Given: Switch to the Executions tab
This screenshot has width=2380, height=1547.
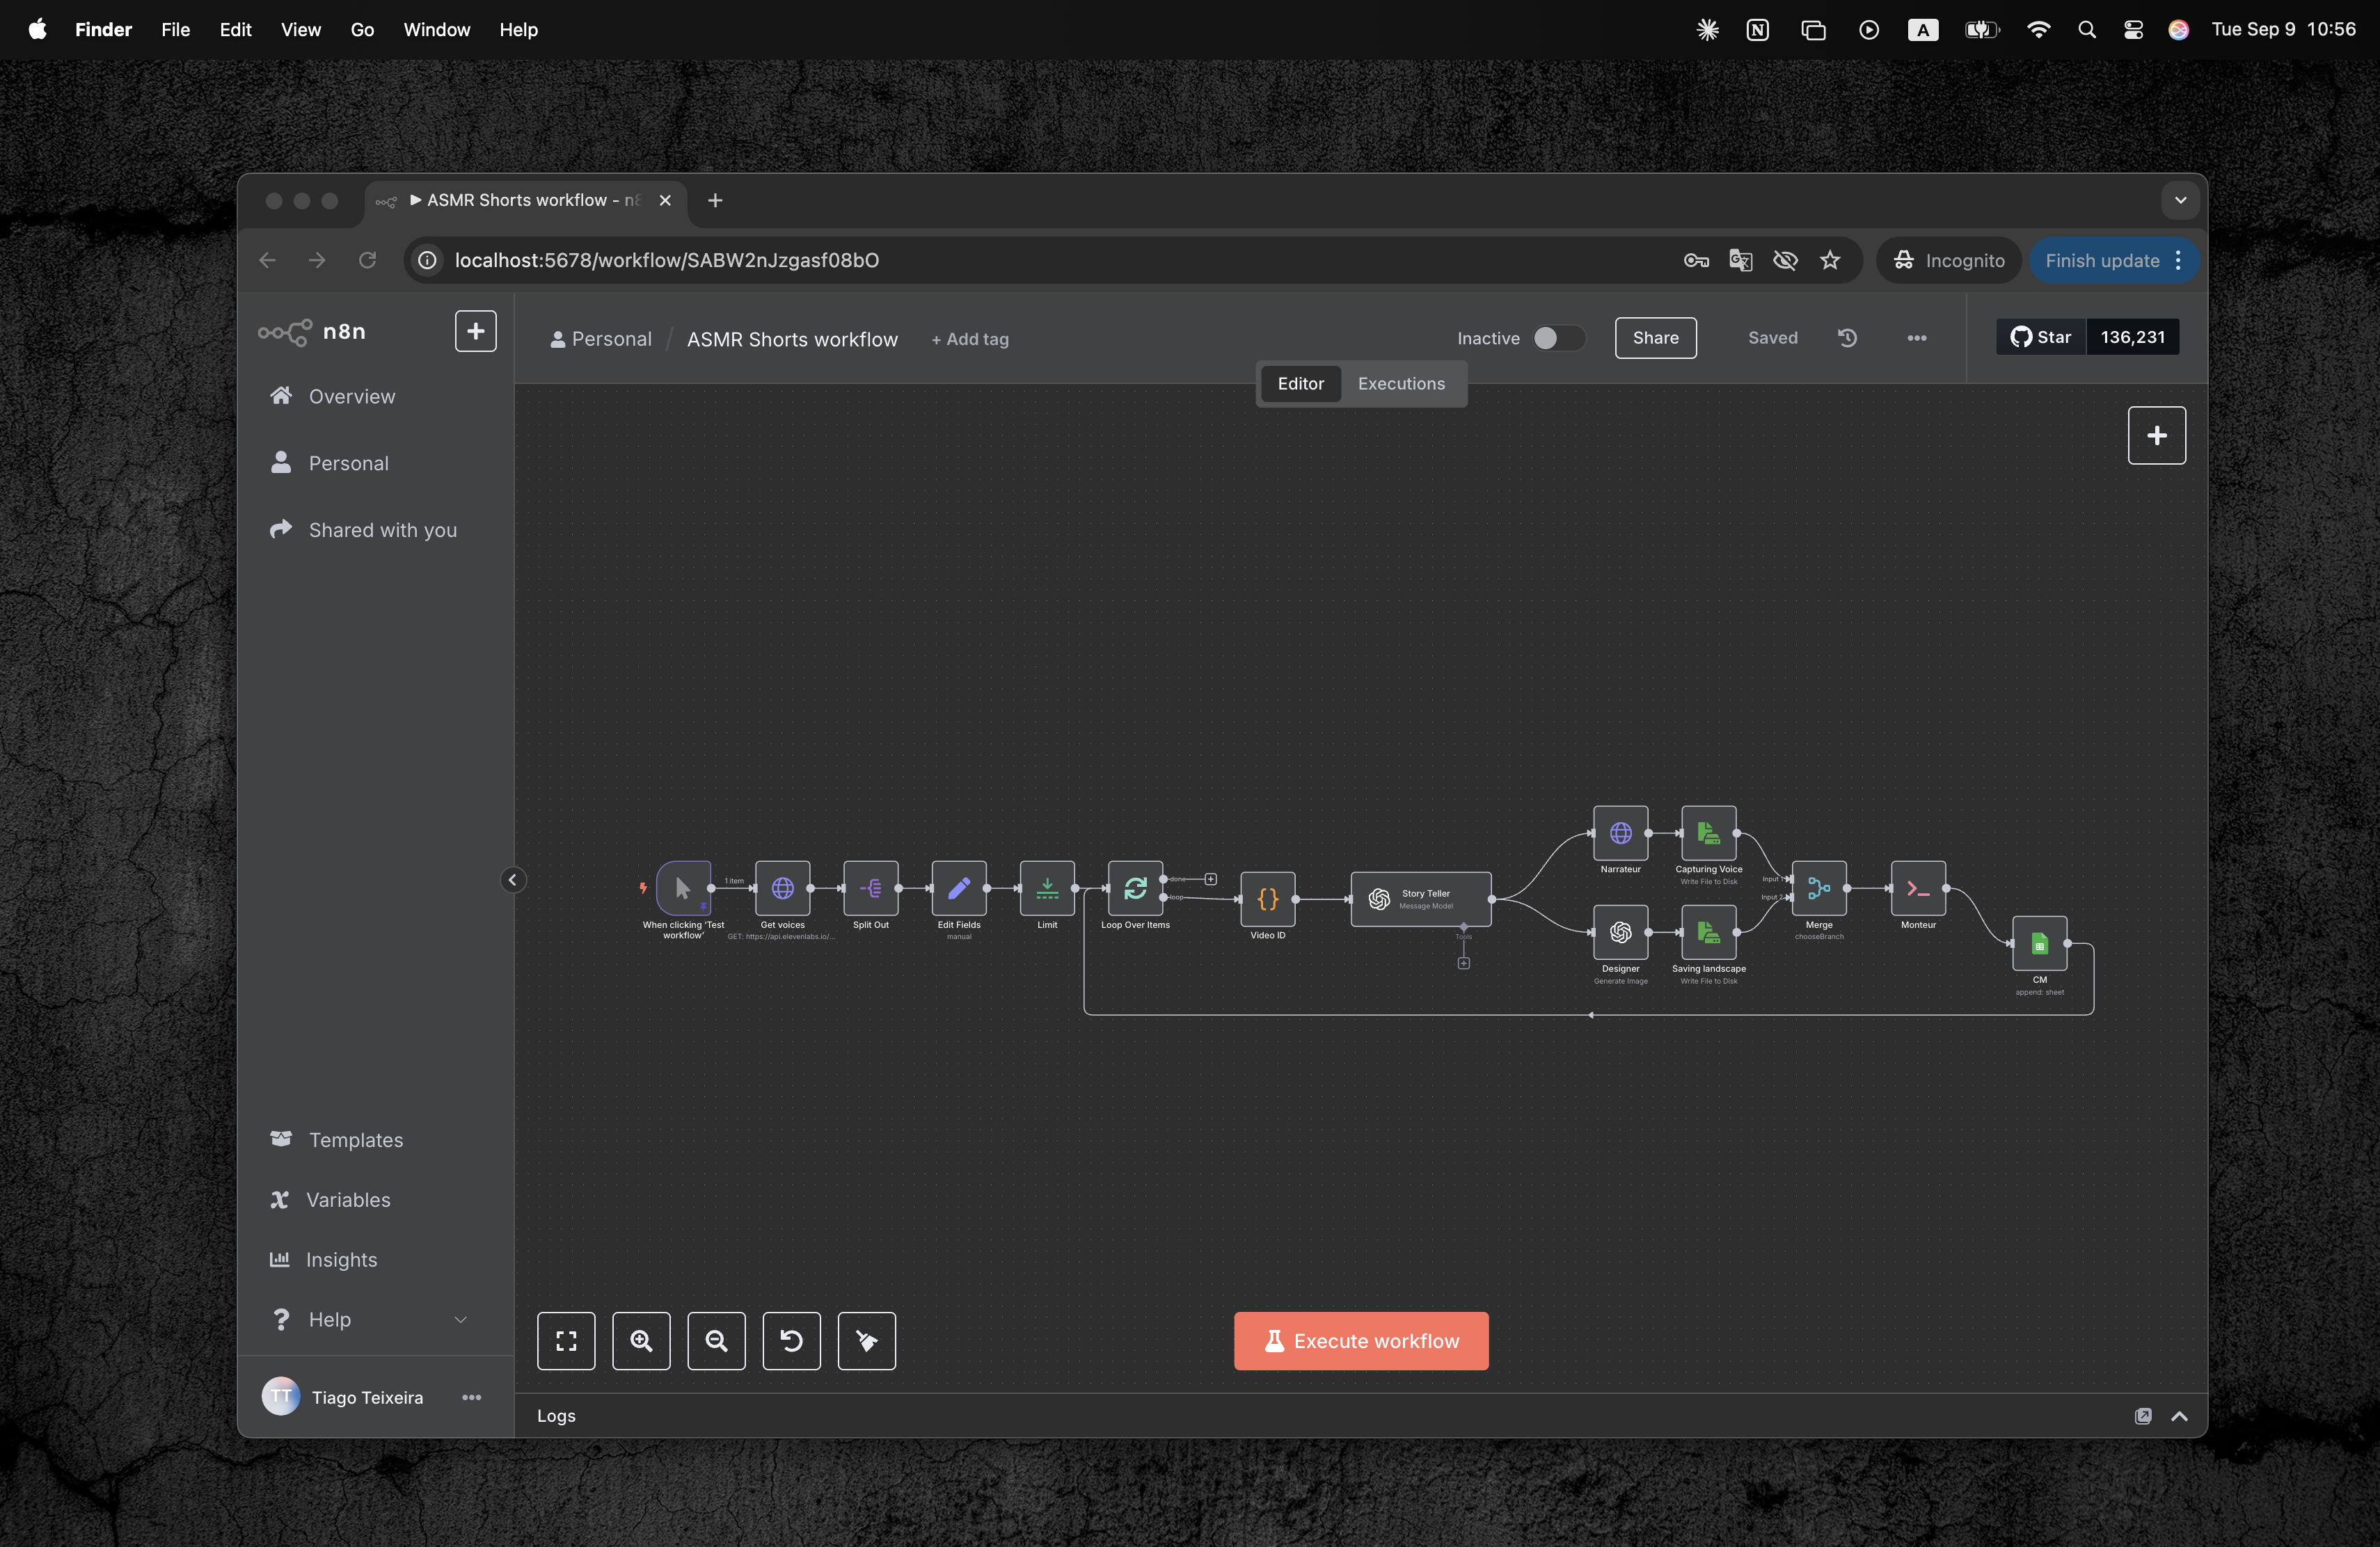Looking at the screenshot, I should (x=1401, y=384).
